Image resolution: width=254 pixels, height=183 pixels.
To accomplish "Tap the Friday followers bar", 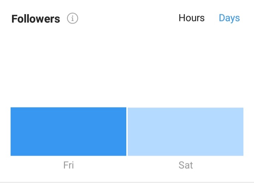I will click(68, 132).
